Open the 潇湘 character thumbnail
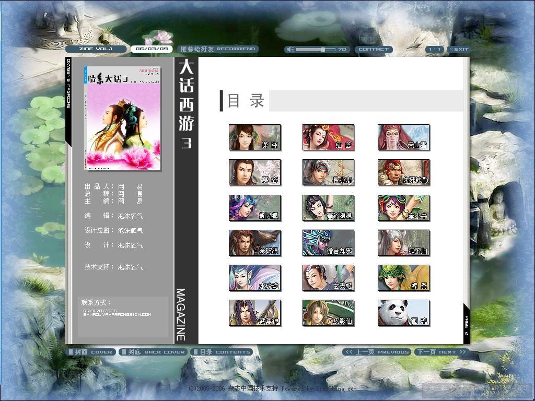The width and height of the screenshot is (535, 401). [x=255, y=137]
